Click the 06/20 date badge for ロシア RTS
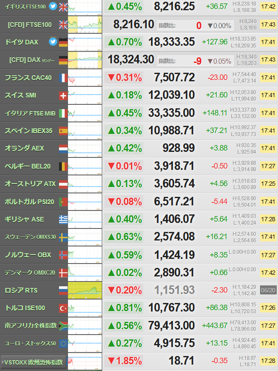Screen dimensions: 278x371 268,290
